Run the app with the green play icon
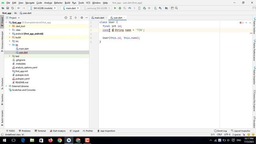Viewport: 256px width, 144px height. (115, 8)
